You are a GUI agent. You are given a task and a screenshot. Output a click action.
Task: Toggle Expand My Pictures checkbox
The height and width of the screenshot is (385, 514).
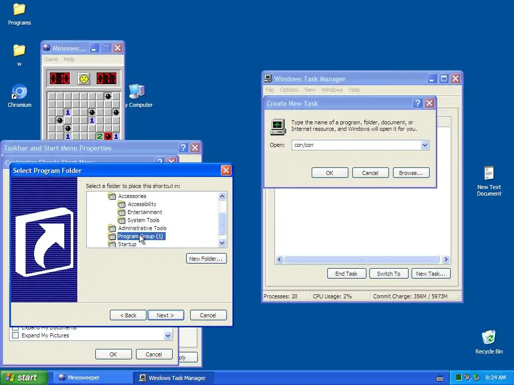pyautogui.click(x=15, y=335)
